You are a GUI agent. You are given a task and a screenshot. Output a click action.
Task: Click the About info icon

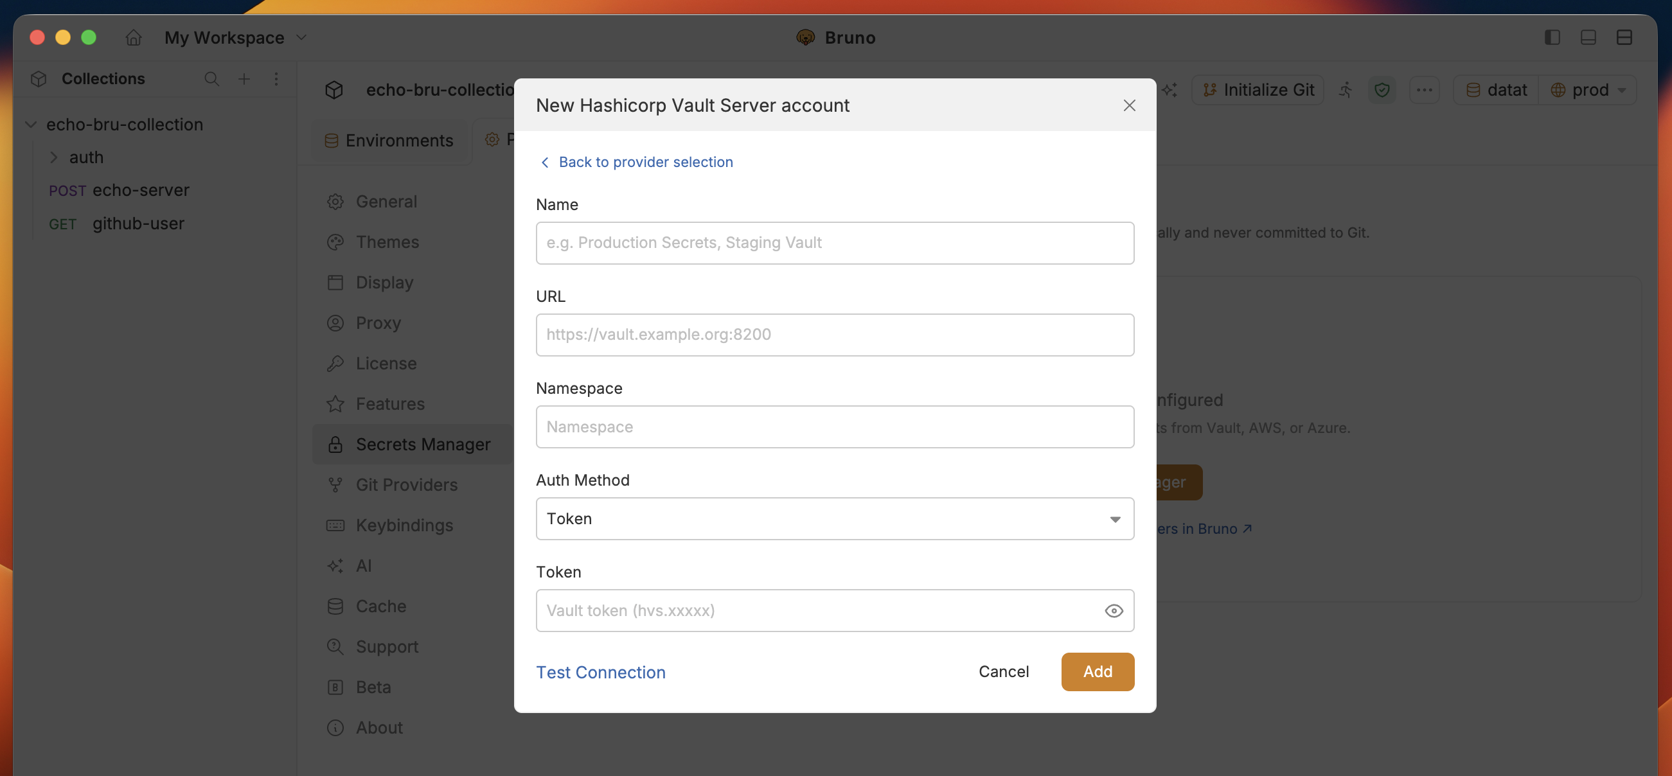(335, 728)
